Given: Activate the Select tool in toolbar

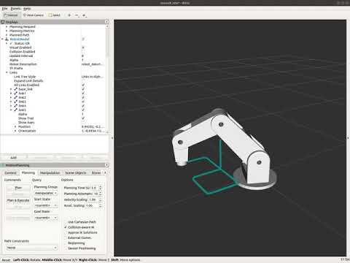Looking at the screenshot, I should point(55,15).
